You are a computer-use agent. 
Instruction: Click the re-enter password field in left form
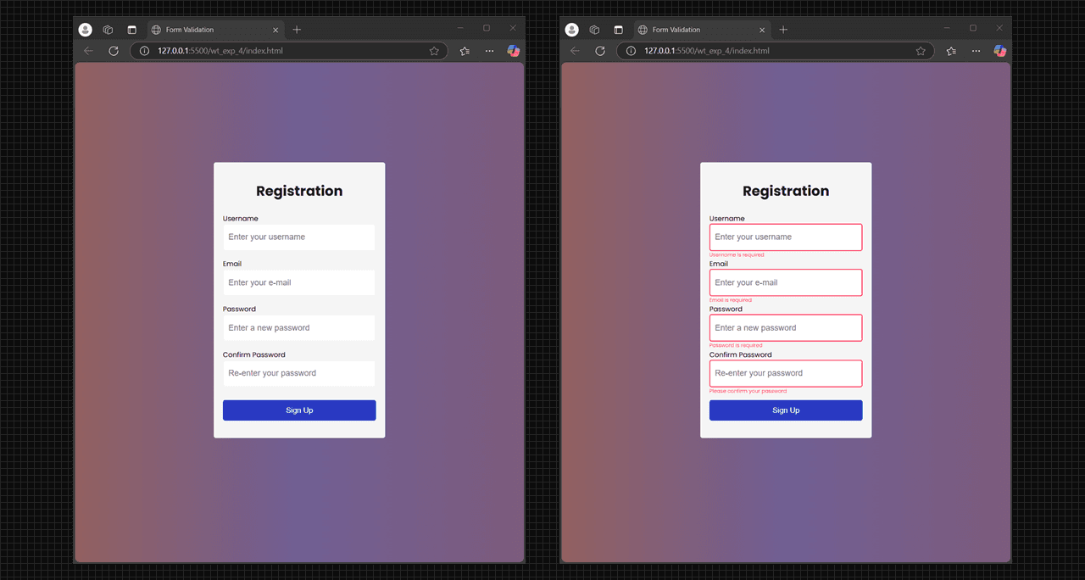pyautogui.click(x=299, y=373)
